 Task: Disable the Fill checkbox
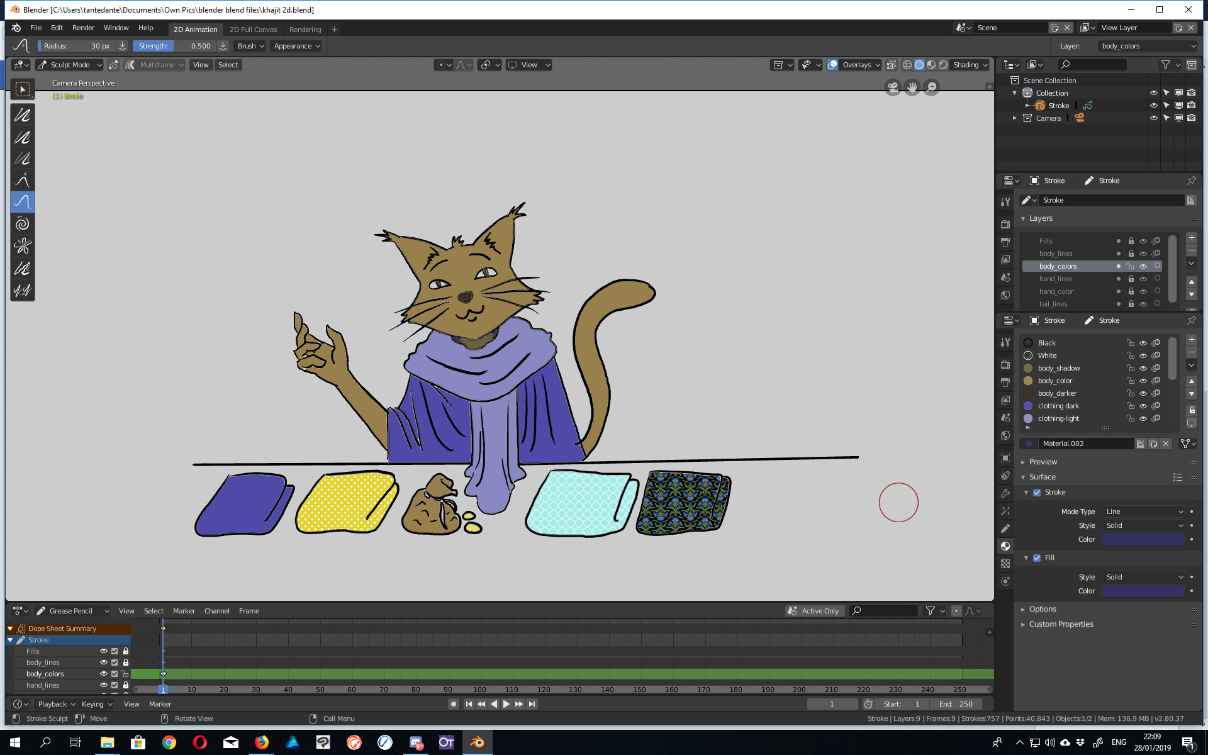1037,558
